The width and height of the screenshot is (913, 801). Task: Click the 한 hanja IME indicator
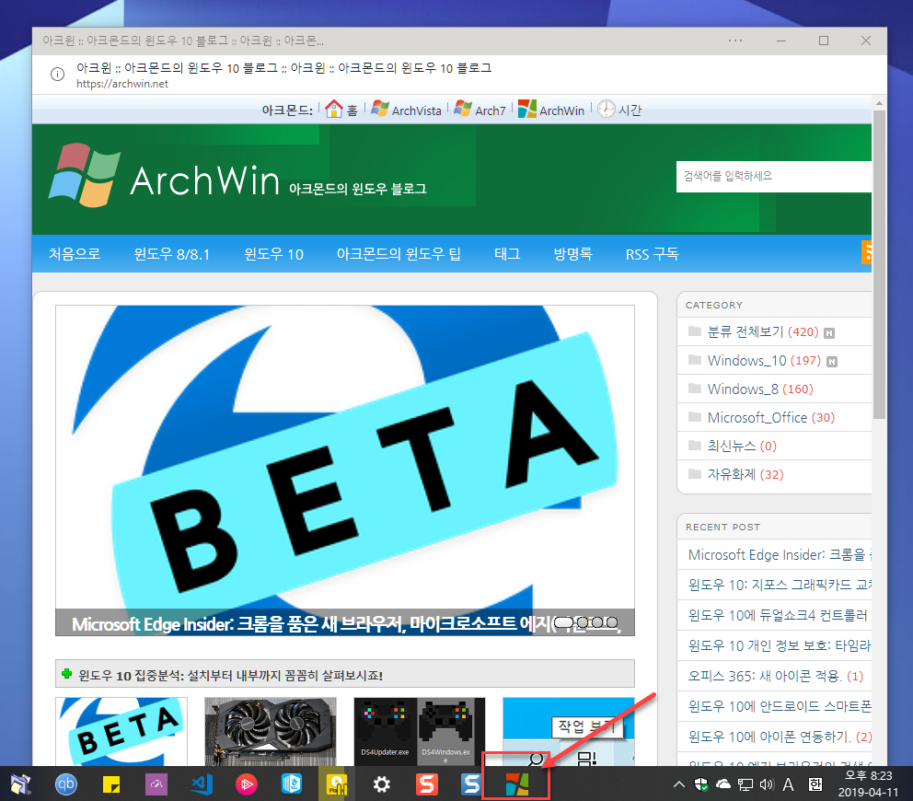pyautogui.click(x=815, y=784)
